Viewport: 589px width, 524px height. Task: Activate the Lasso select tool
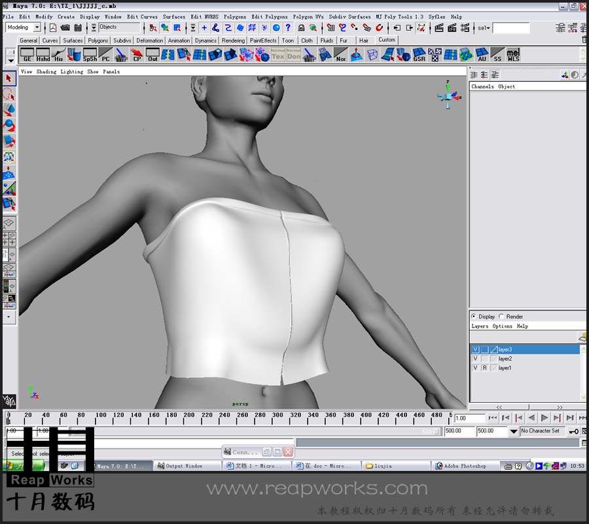coord(9,94)
